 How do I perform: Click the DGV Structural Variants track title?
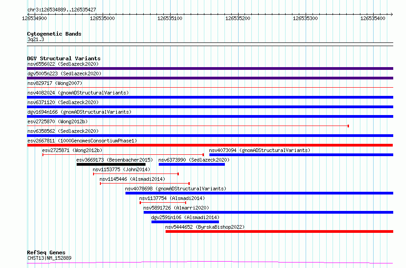(x=64, y=58)
